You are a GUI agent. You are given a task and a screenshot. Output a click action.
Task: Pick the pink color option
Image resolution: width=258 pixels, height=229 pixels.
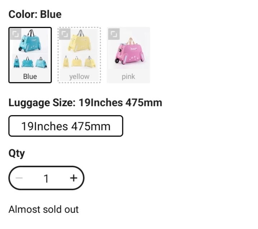click(x=128, y=55)
